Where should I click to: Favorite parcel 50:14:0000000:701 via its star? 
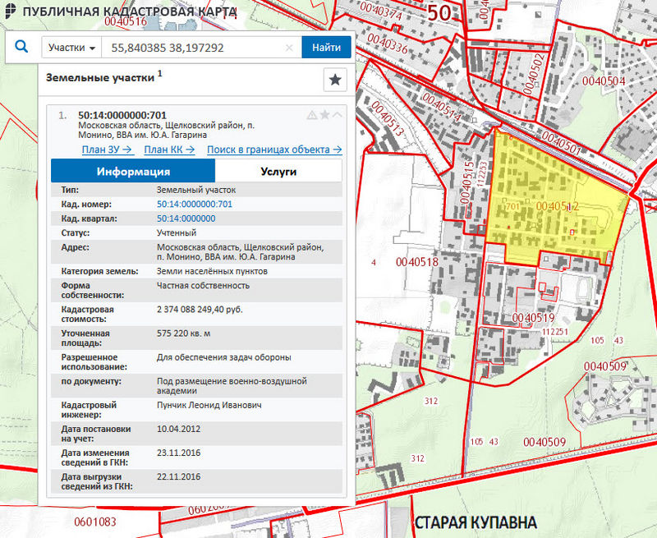tap(324, 114)
